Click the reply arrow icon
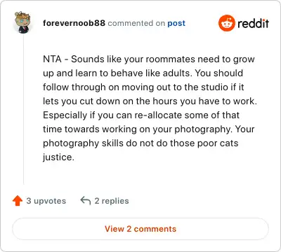 tap(86, 200)
